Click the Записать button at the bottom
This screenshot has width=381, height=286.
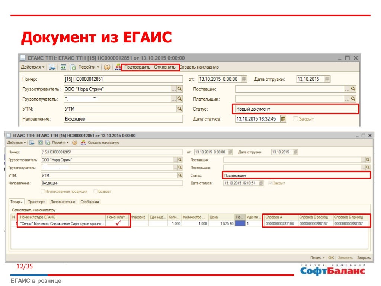[x=345, y=258]
